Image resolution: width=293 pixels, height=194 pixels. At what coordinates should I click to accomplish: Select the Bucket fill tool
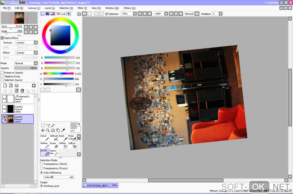[45, 152]
